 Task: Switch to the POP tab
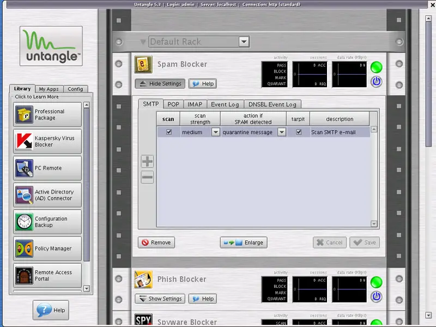tap(173, 104)
